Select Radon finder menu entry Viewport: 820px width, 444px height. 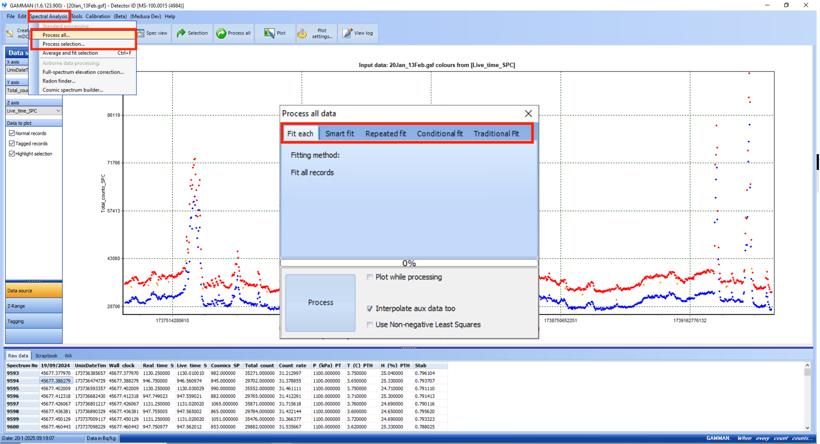tap(59, 81)
